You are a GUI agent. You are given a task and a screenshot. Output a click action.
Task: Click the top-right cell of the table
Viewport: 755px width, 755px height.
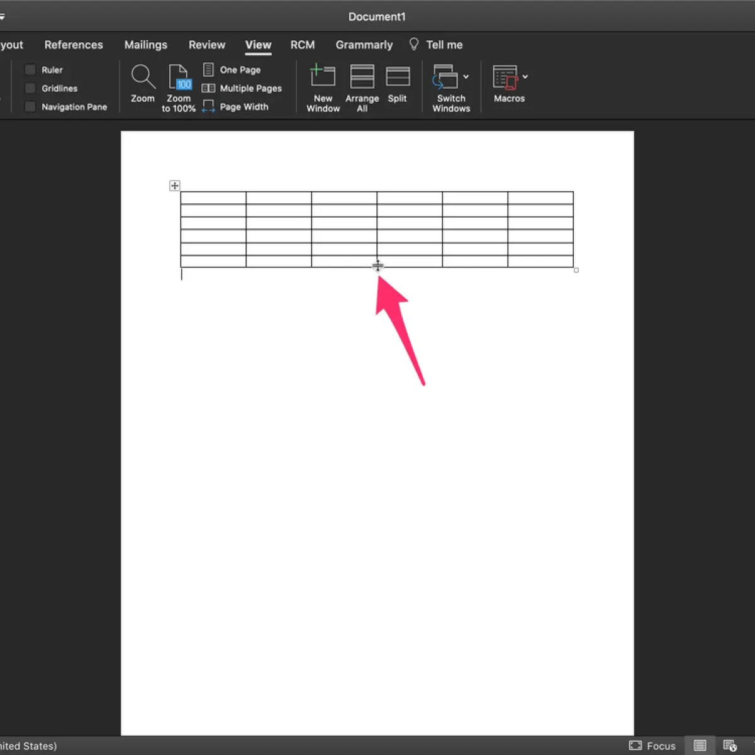540,198
